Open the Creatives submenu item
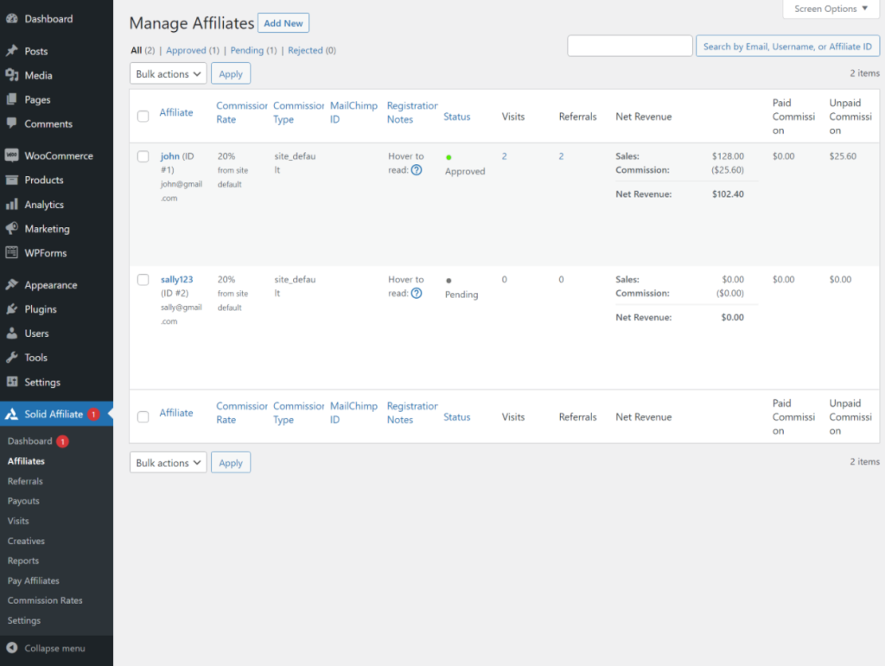This screenshot has height=666, width=885. tap(26, 541)
